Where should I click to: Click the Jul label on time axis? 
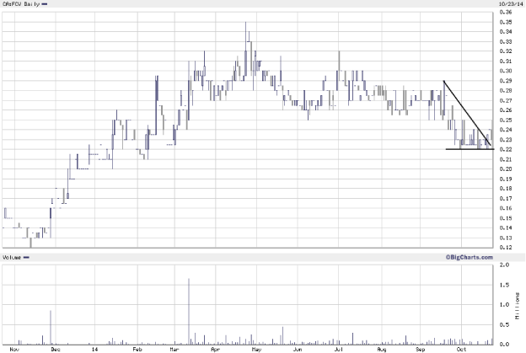pos(338,348)
